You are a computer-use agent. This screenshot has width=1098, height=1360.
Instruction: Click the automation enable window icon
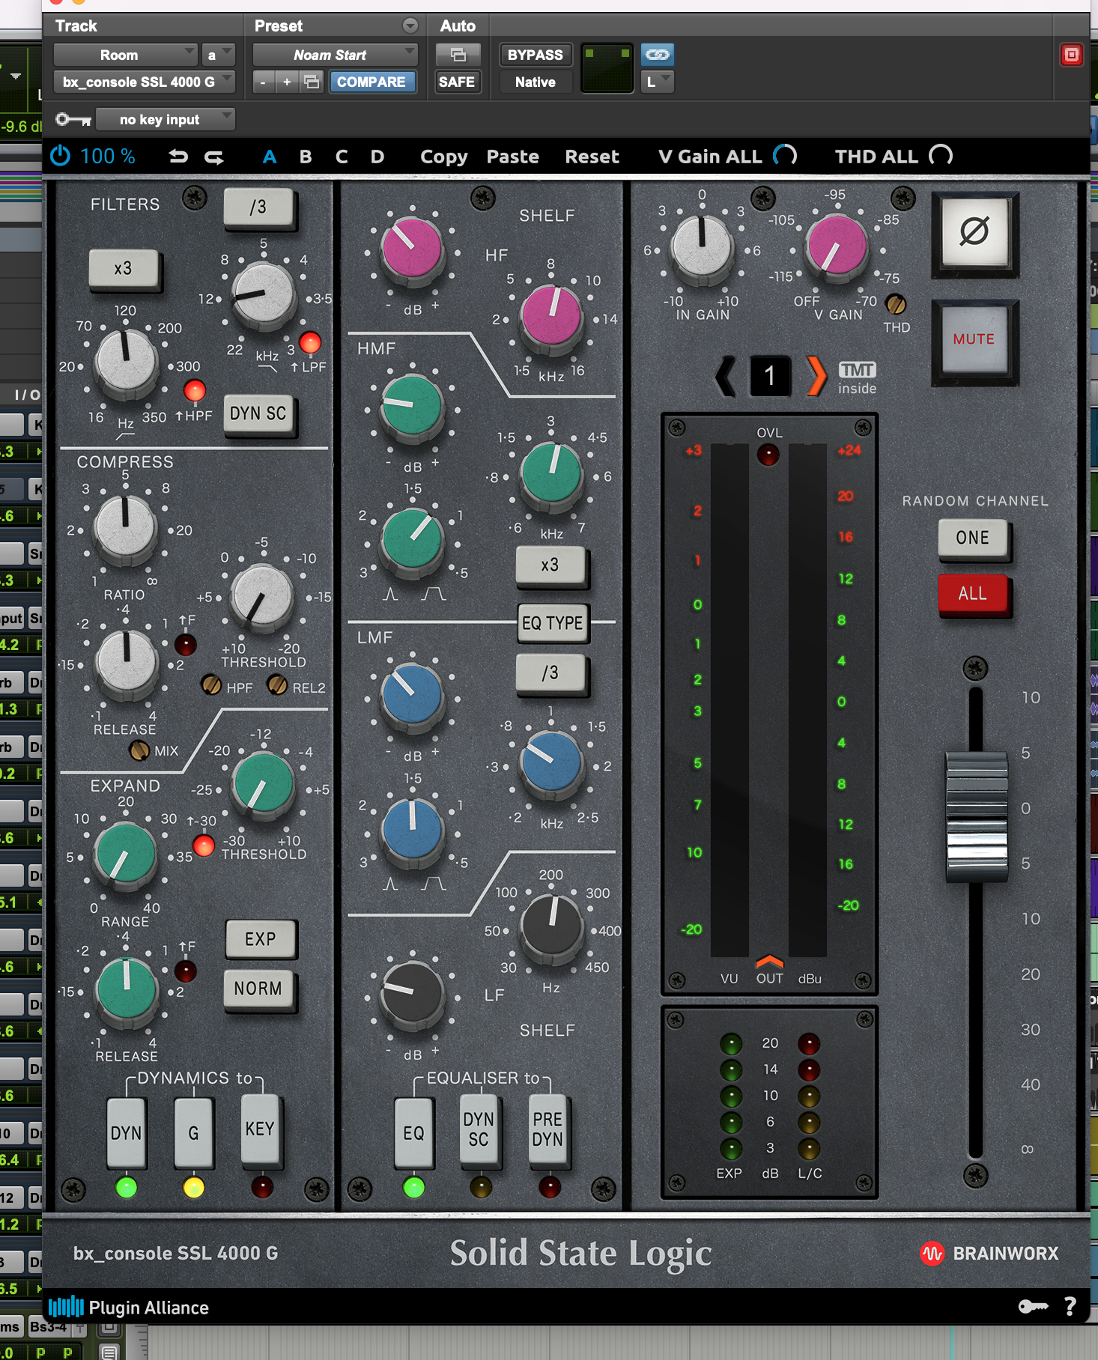tap(458, 55)
